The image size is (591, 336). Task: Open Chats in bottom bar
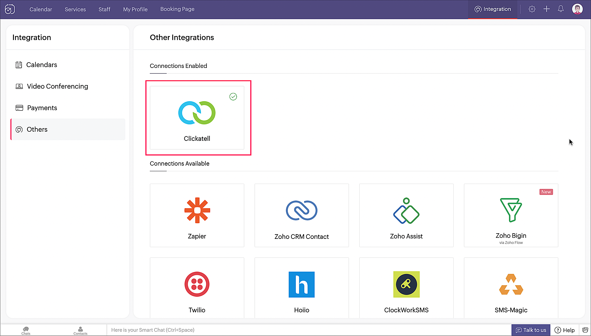26,331
